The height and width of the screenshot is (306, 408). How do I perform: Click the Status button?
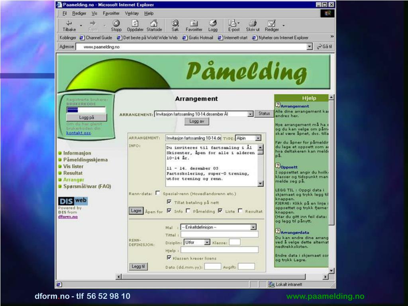(x=264, y=114)
